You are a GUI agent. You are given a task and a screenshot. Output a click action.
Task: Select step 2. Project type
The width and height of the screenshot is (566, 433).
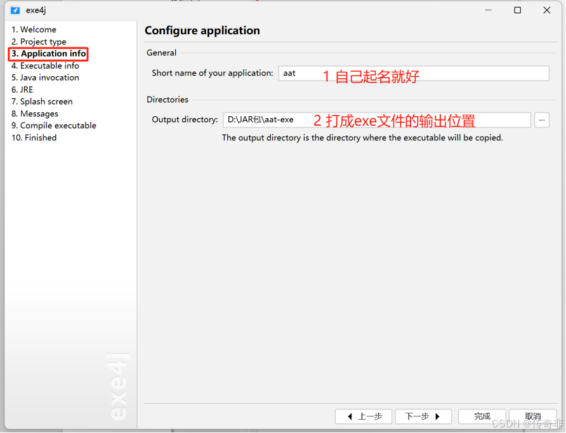(x=39, y=41)
